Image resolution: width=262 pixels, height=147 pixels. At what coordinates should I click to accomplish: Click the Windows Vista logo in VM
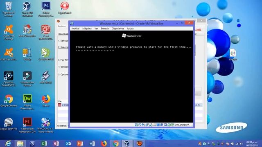point(132,36)
